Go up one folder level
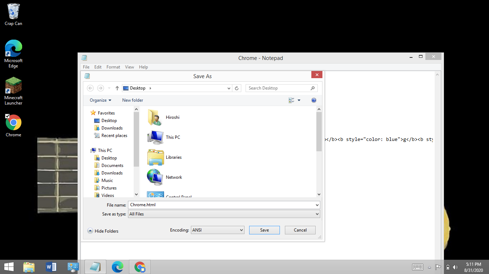 117,88
